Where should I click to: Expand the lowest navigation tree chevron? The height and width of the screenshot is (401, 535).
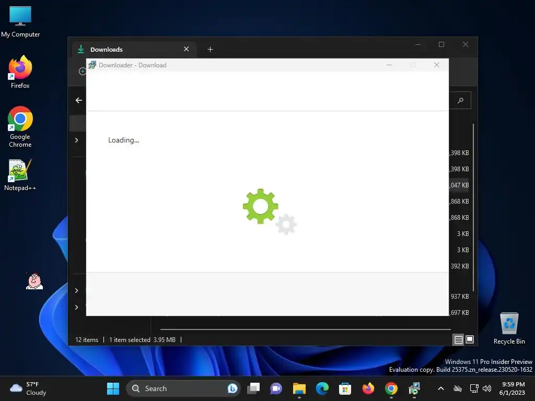(76, 307)
